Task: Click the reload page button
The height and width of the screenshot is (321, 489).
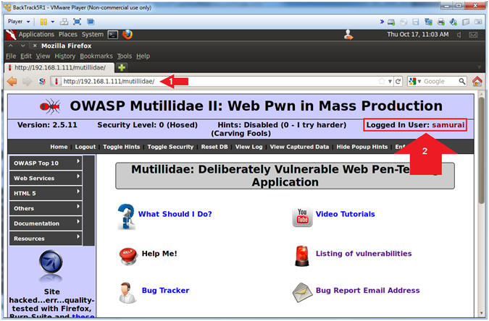Action: click(x=398, y=82)
